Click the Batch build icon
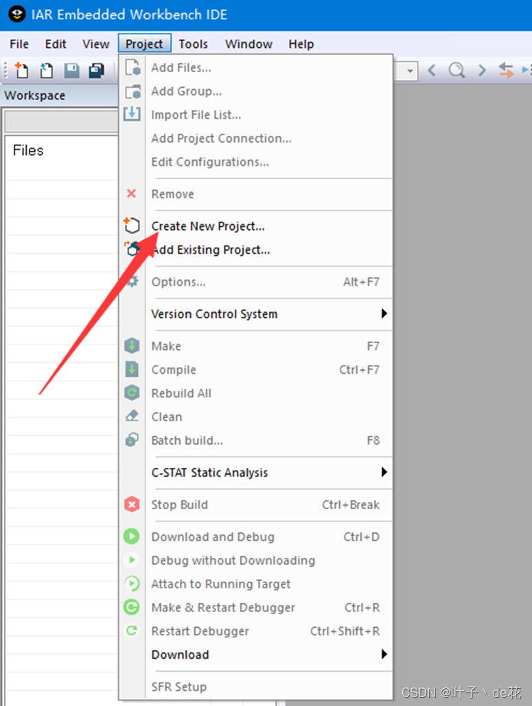The width and height of the screenshot is (532, 706). [x=132, y=439]
